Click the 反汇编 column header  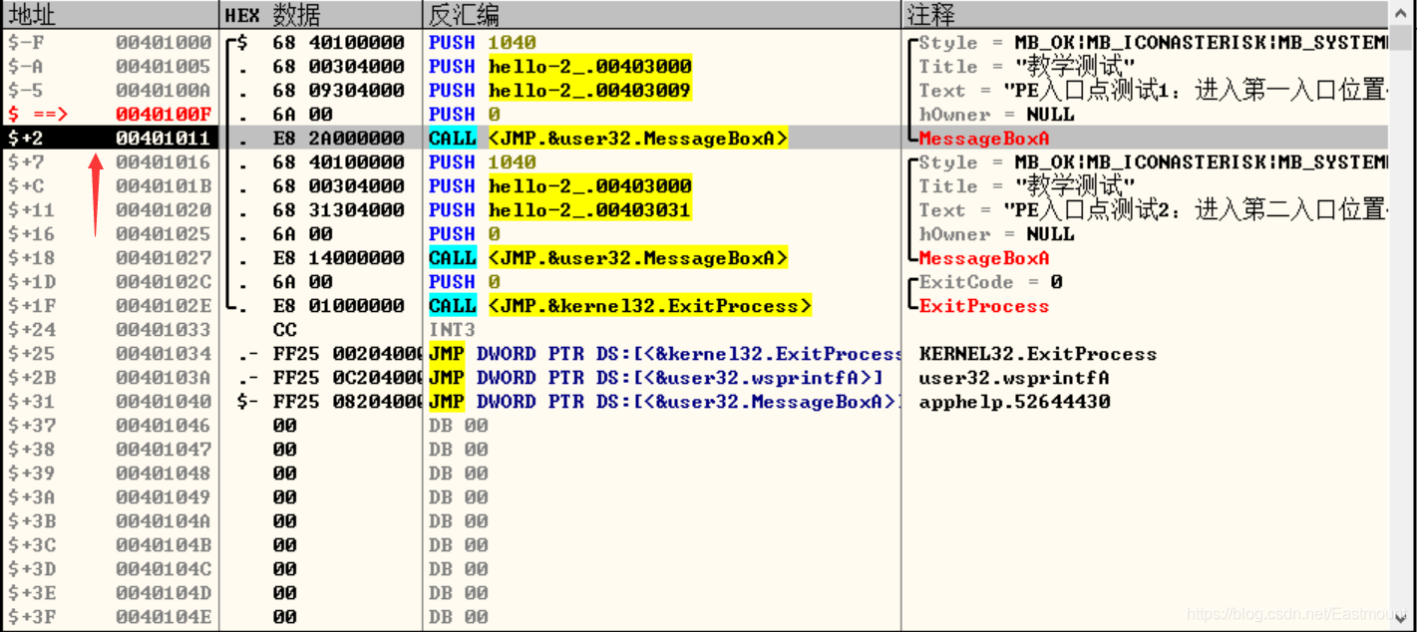pos(661,15)
